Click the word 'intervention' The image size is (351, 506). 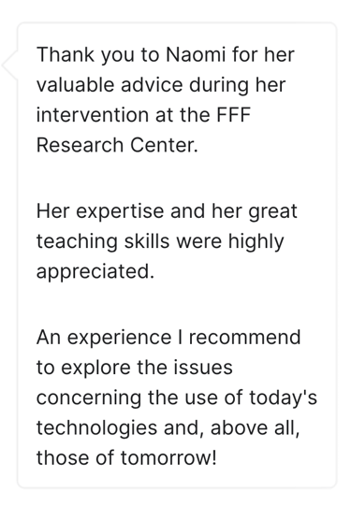point(94,115)
